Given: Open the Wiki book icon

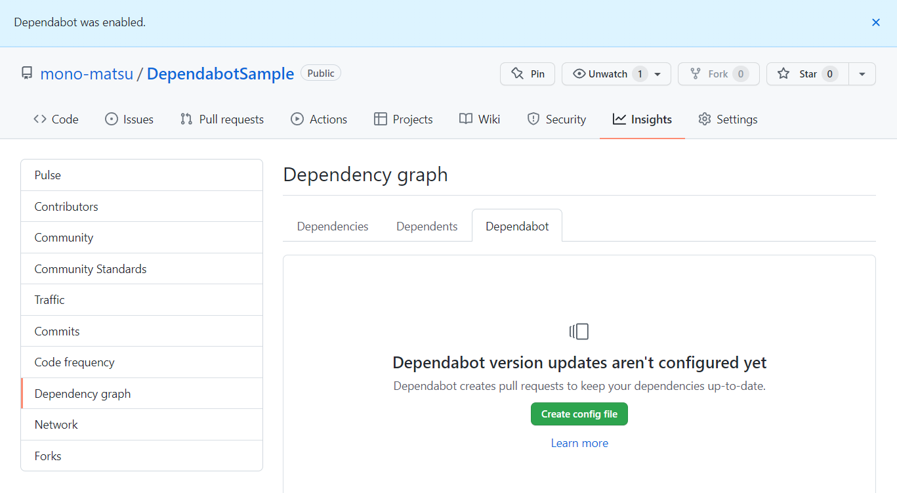Looking at the screenshot, I should coord(465,119).
